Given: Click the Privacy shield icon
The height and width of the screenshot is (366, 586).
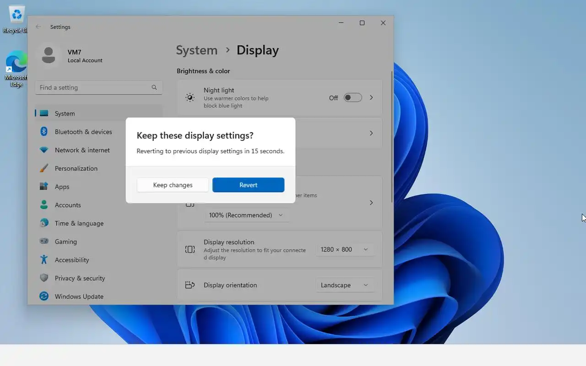Looking at the screenshot, I should pos(44,278).
